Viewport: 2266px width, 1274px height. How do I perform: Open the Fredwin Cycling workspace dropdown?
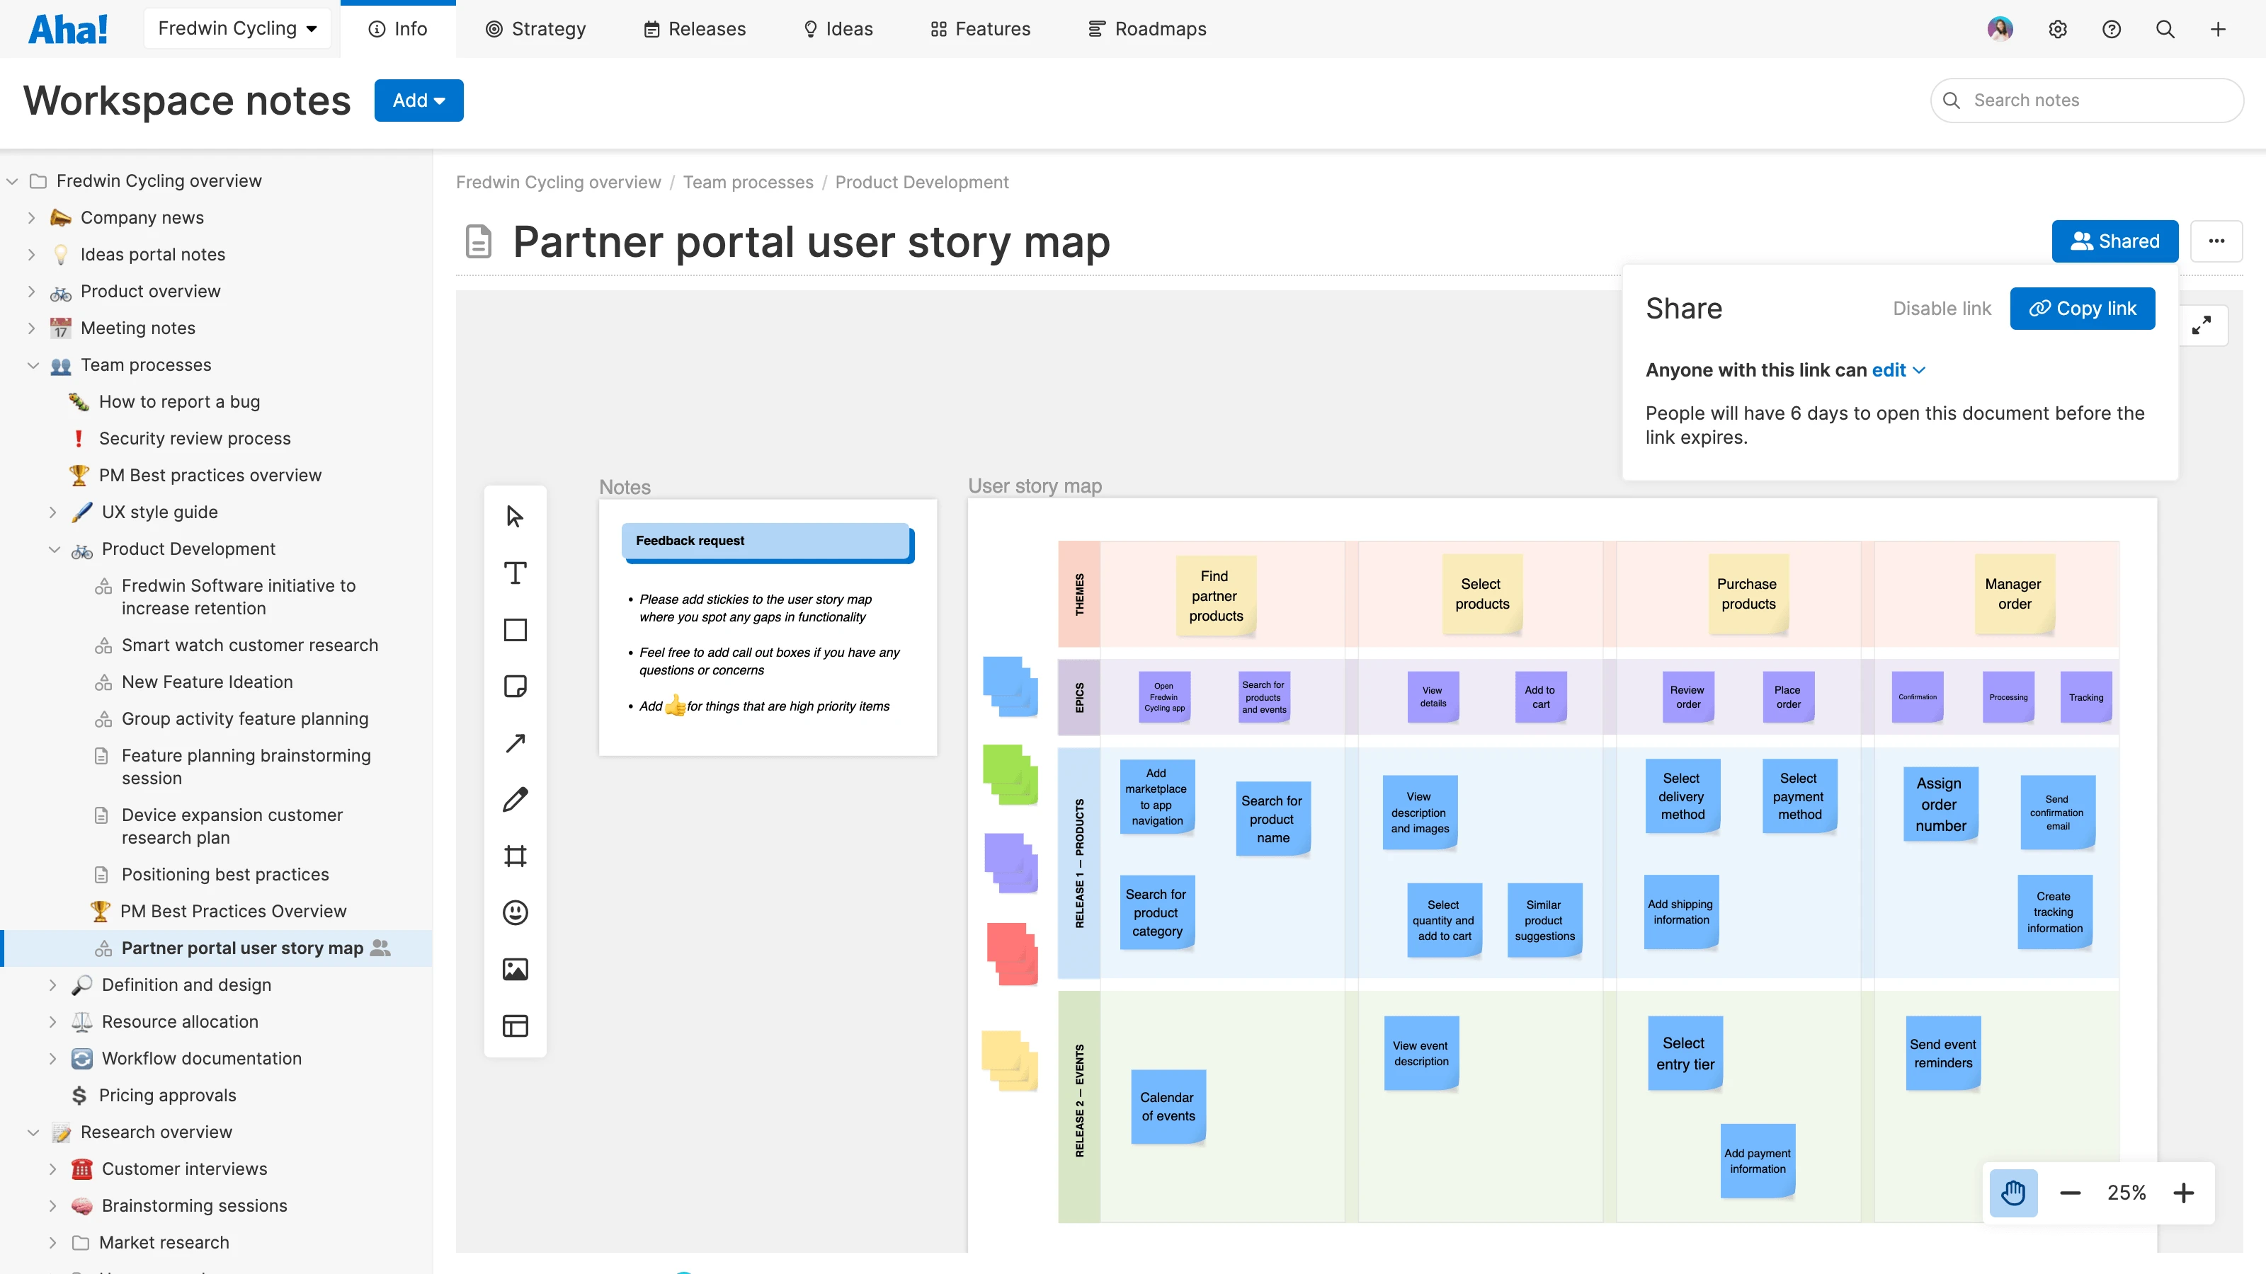pyautogui.click(x=237, y=29)
